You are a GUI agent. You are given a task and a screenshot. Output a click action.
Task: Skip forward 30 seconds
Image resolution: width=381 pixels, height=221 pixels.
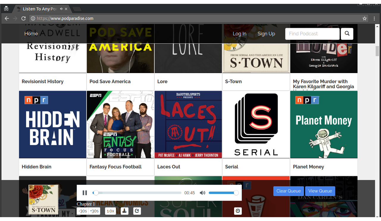tap(94, 211)
